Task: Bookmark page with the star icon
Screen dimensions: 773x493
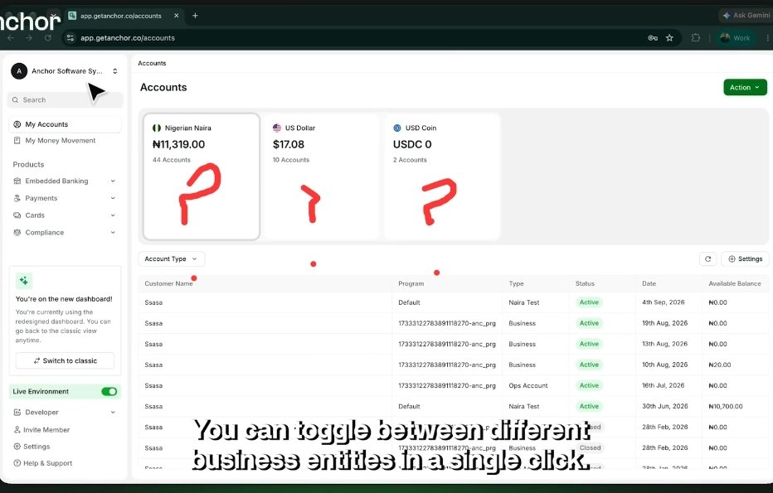Action: [669, 38]
